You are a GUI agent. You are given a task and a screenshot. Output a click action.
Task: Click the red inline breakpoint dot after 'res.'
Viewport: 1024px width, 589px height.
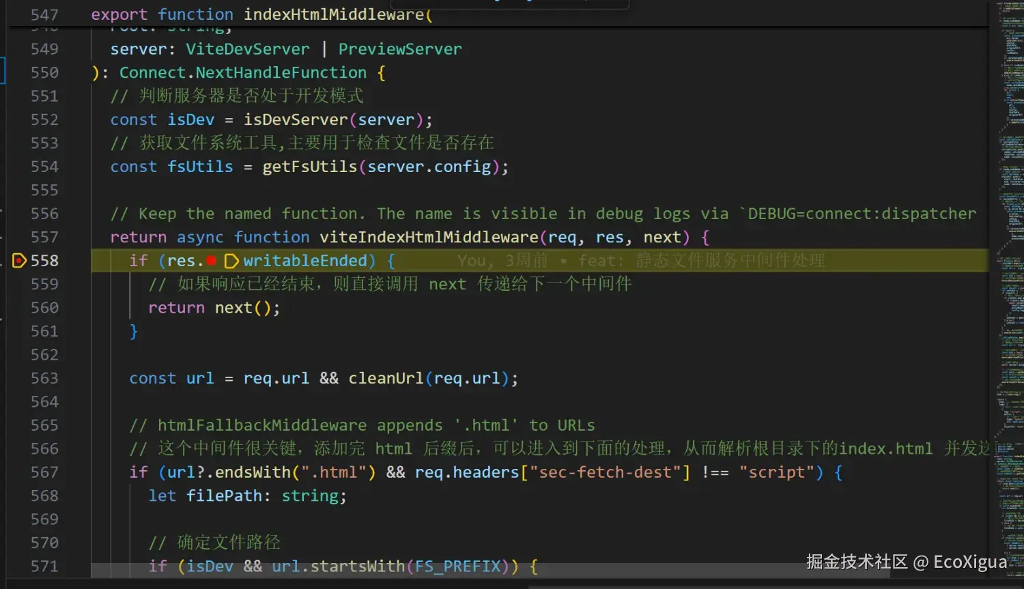click(212, 261)
